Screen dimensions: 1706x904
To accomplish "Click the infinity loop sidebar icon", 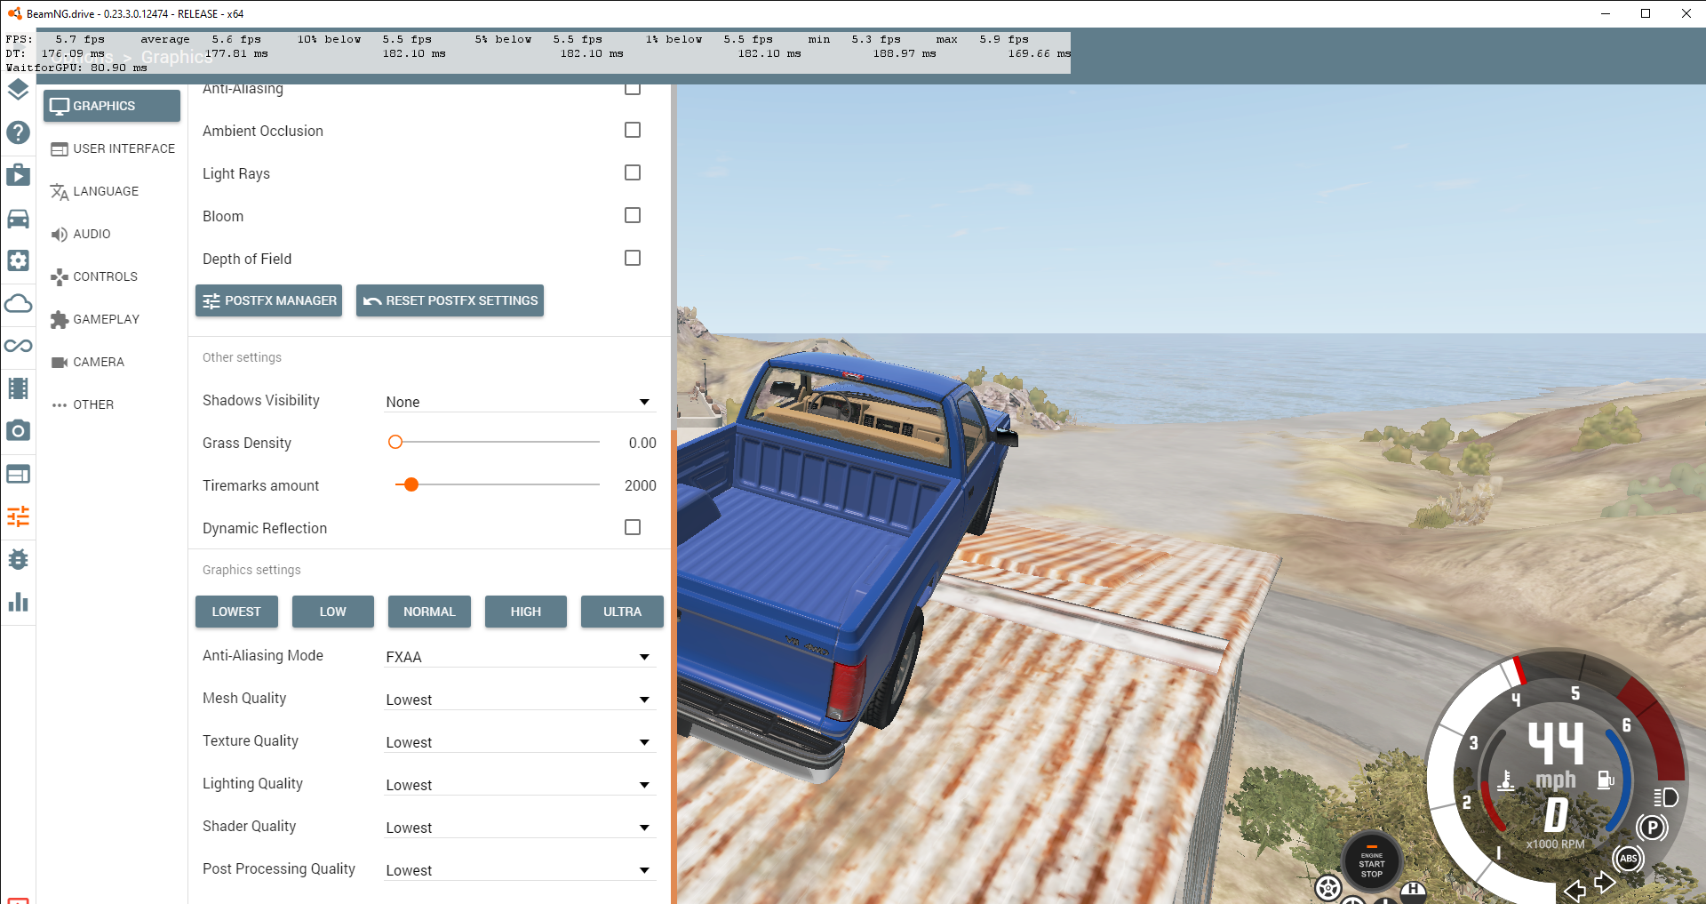I will click(18, 346).
